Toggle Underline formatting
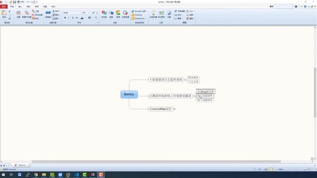Image resolution: width=317 pixels, height=178 pixels. pyautogui.click(x=73, y=18)
